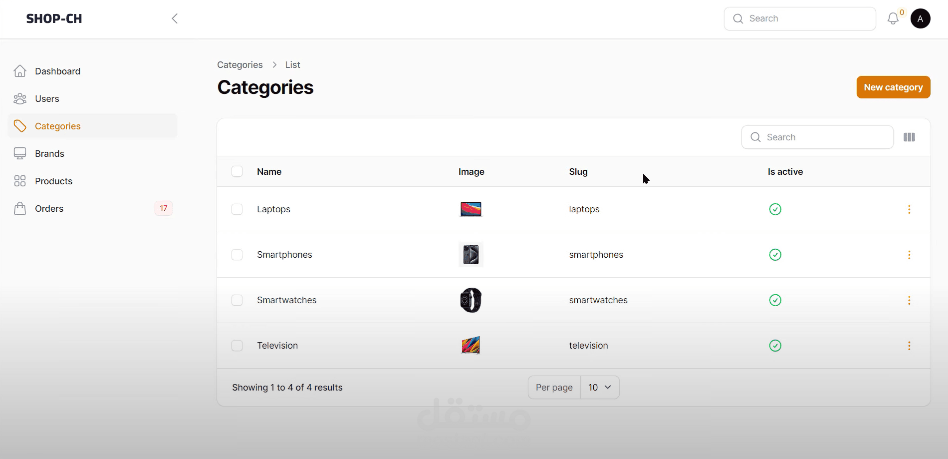Toggle table columns visibility icon
Screen dimensions: 948x459
(909, 137)
